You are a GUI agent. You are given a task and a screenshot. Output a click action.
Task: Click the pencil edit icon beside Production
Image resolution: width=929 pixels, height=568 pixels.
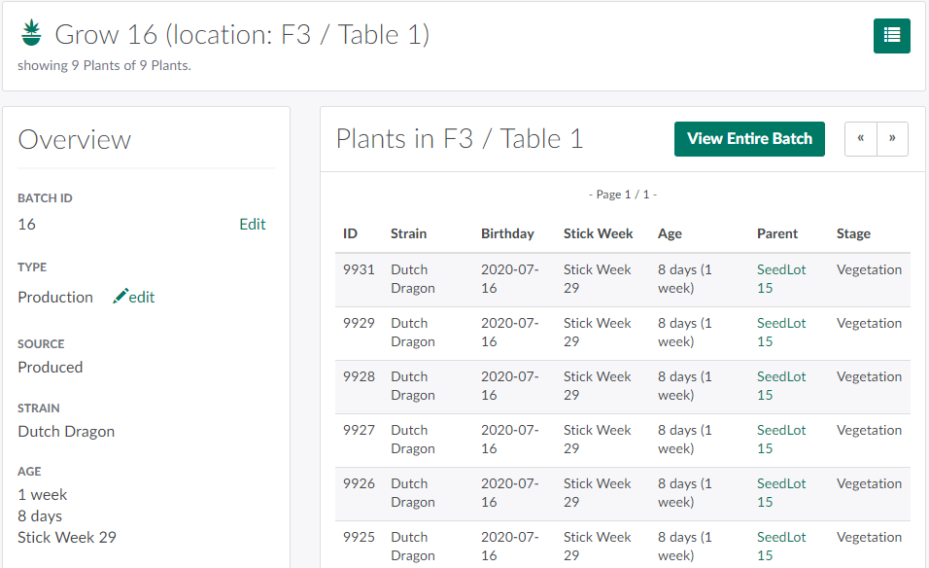(121, 297)
